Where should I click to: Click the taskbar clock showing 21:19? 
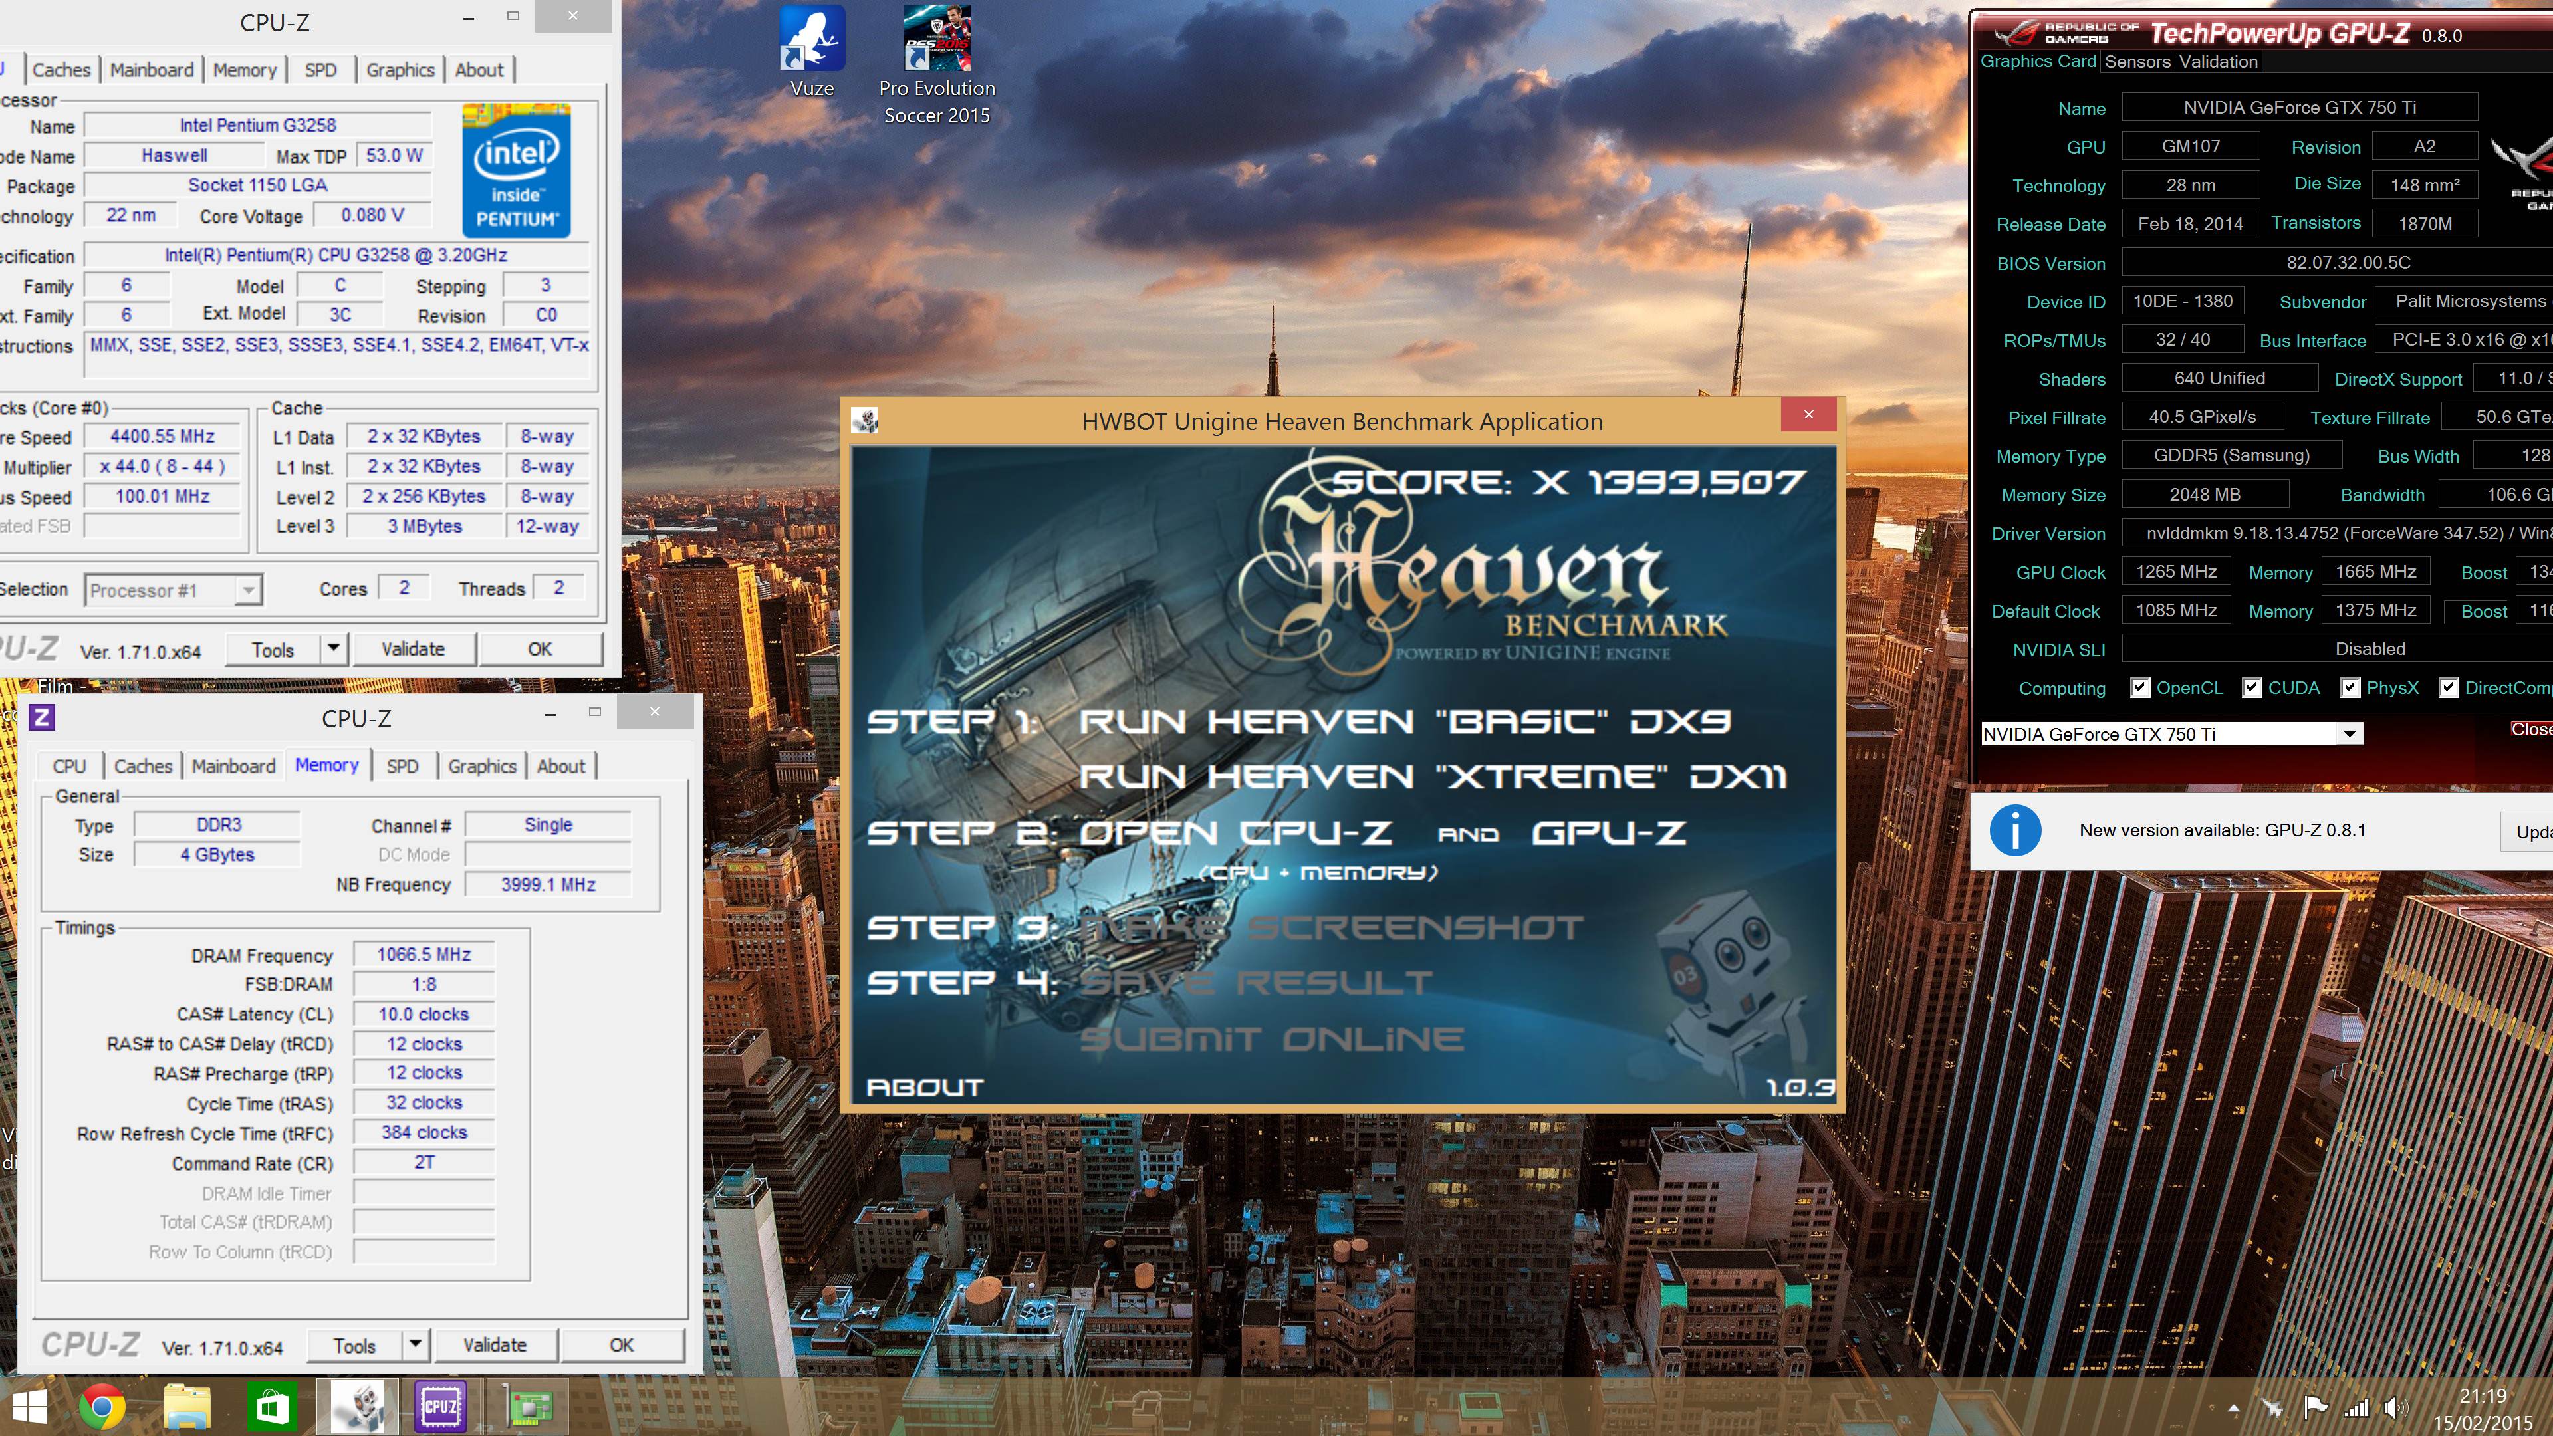pyautogui.click(x=2482, y=1395)
